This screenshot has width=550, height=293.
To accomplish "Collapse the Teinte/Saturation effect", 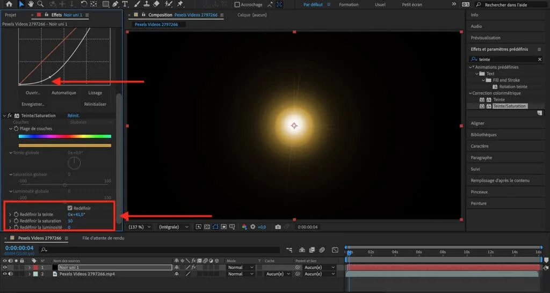I will tap(4, 116).
